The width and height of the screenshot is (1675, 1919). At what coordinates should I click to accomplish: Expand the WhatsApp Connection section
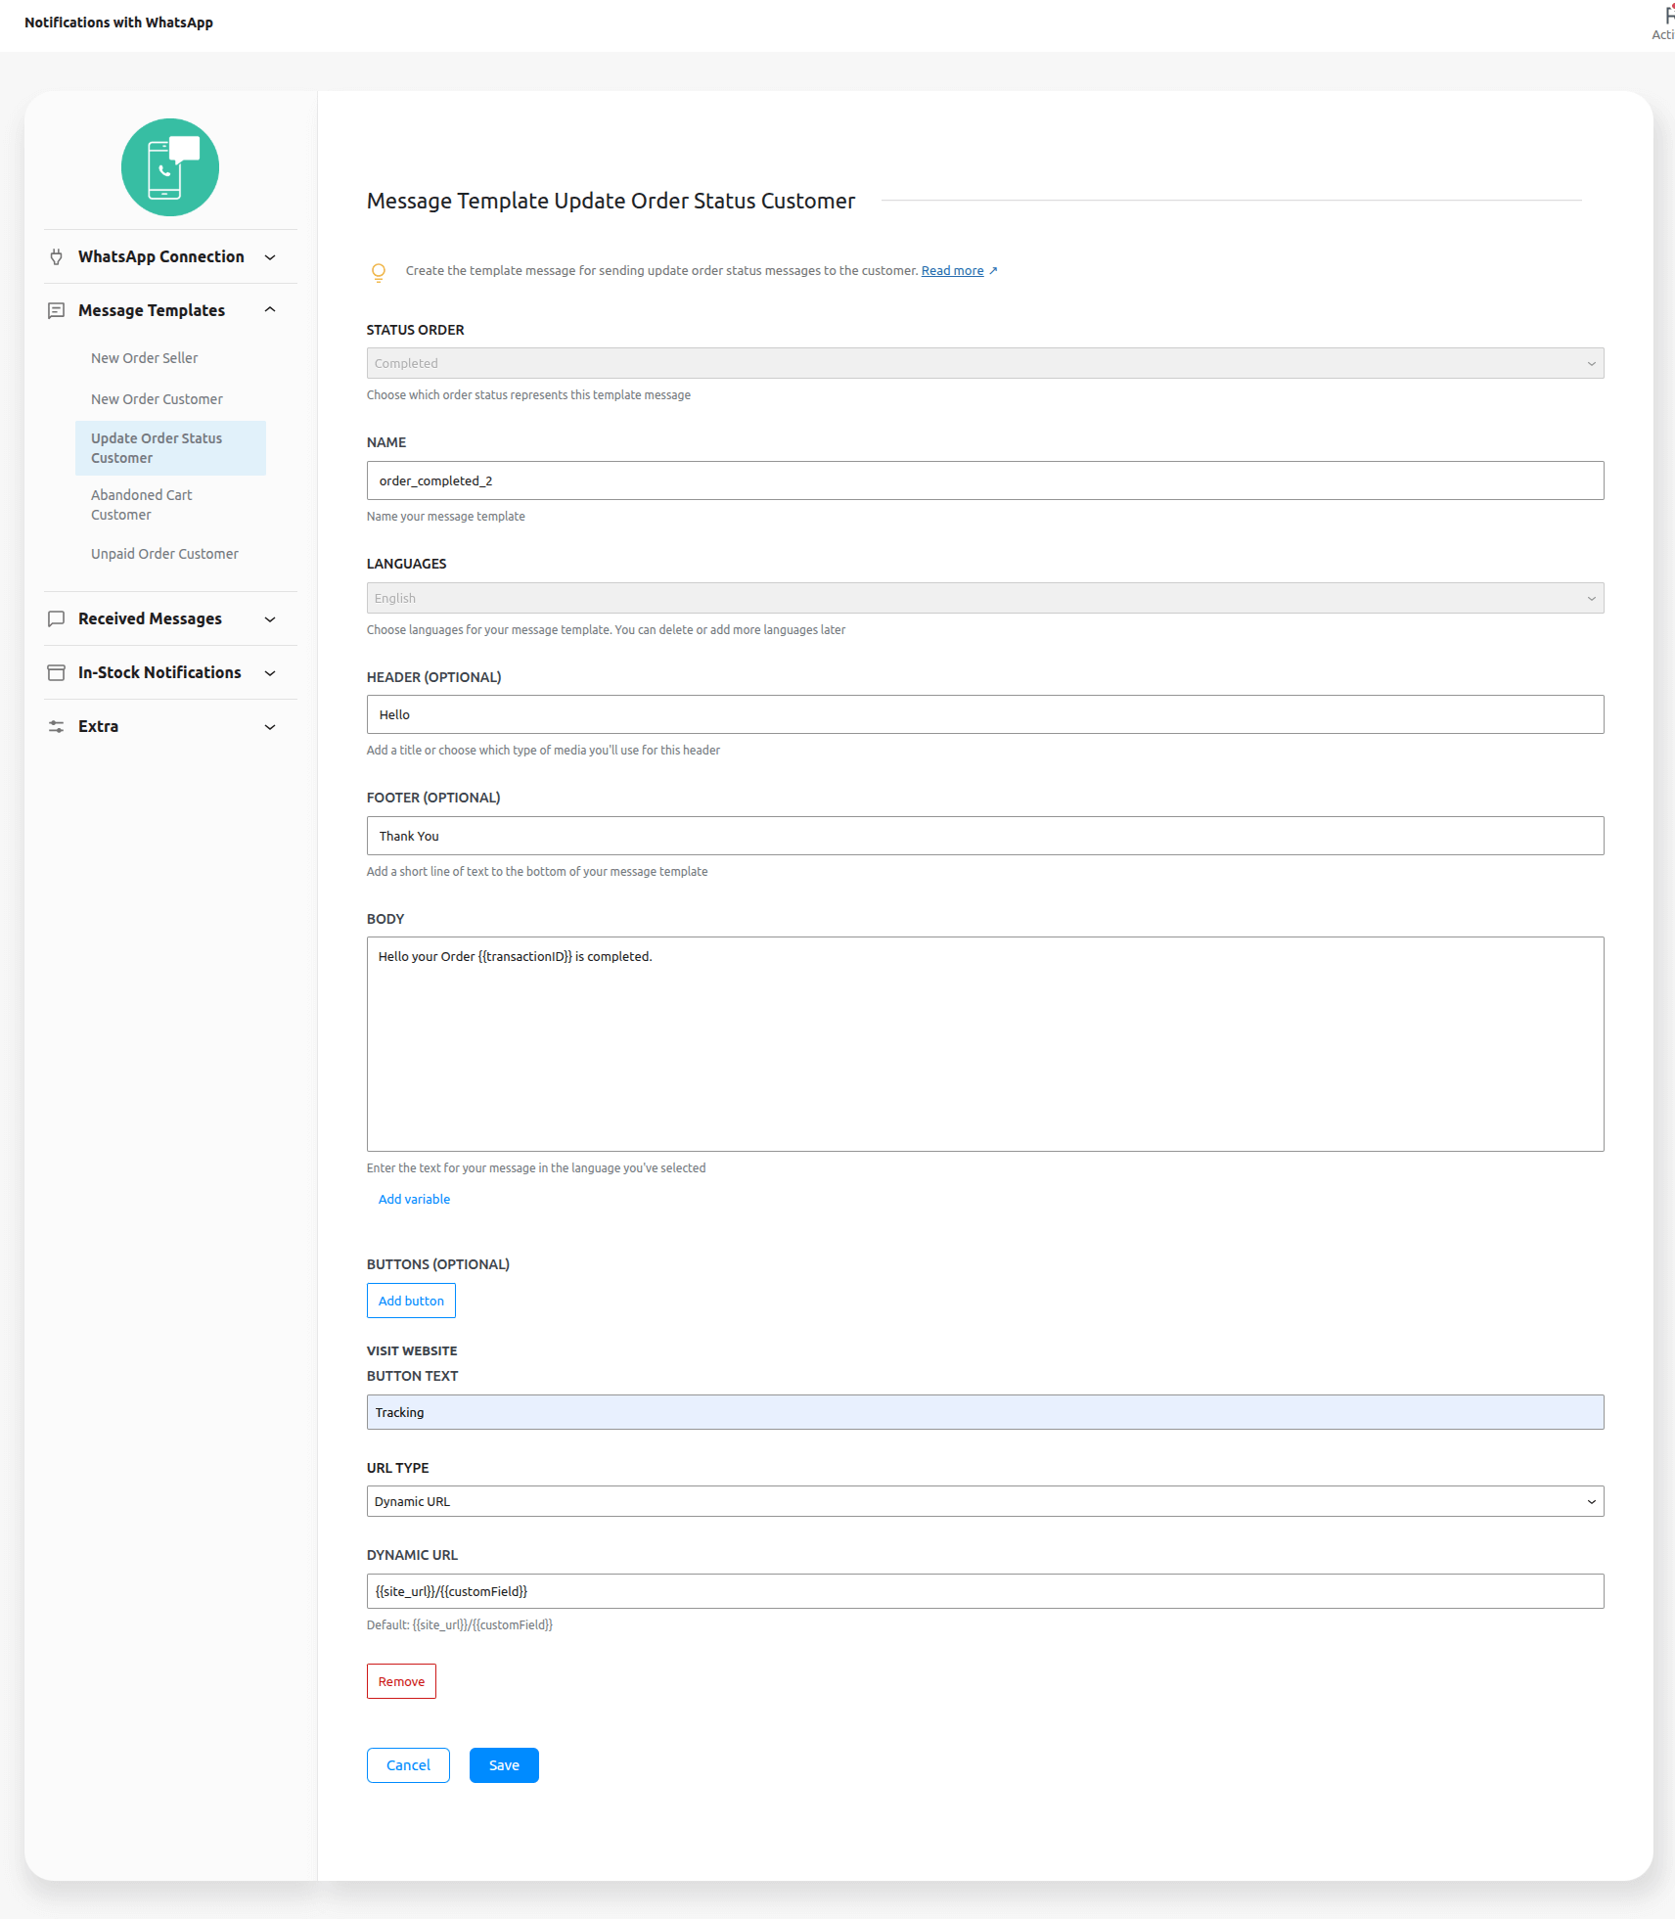click(270, 257)
